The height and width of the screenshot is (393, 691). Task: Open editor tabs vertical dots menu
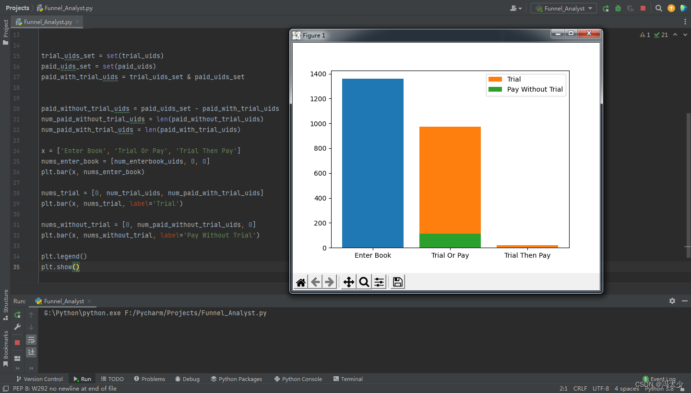pyautogui.click(x=685, y=22)
